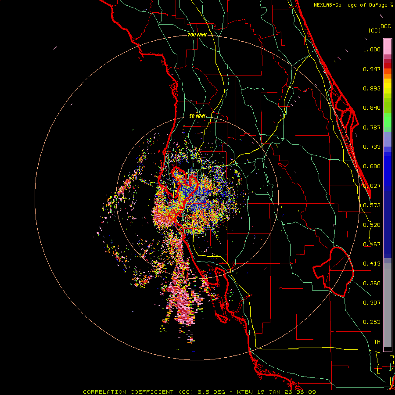The height and width of the screenshot is (395, 395).
Task: Click the [CC] units label
Action: pos(374,30)
